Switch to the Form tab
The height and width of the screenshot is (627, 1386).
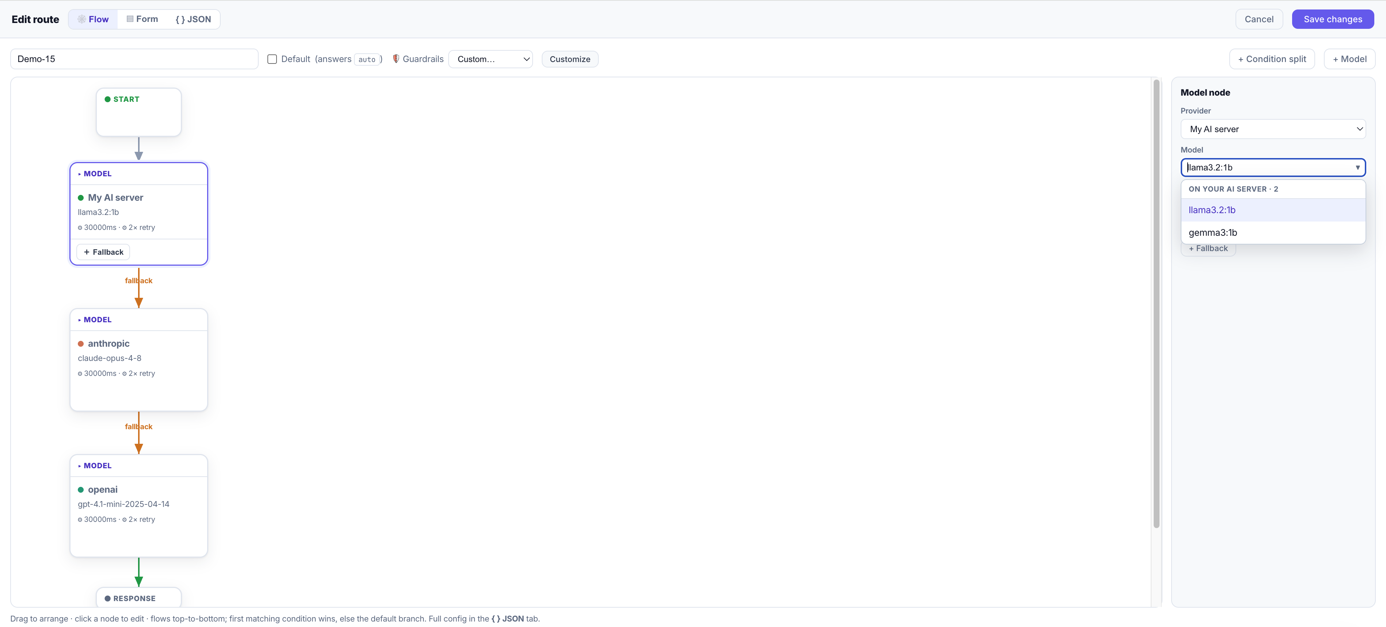pyautogui.click(x=142, y=19)
